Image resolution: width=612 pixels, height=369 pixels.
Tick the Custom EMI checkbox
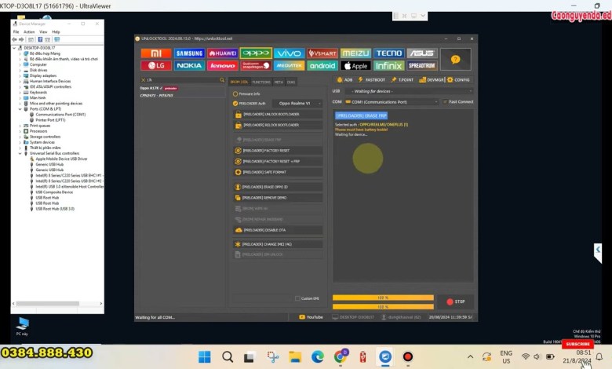[297, 298]
